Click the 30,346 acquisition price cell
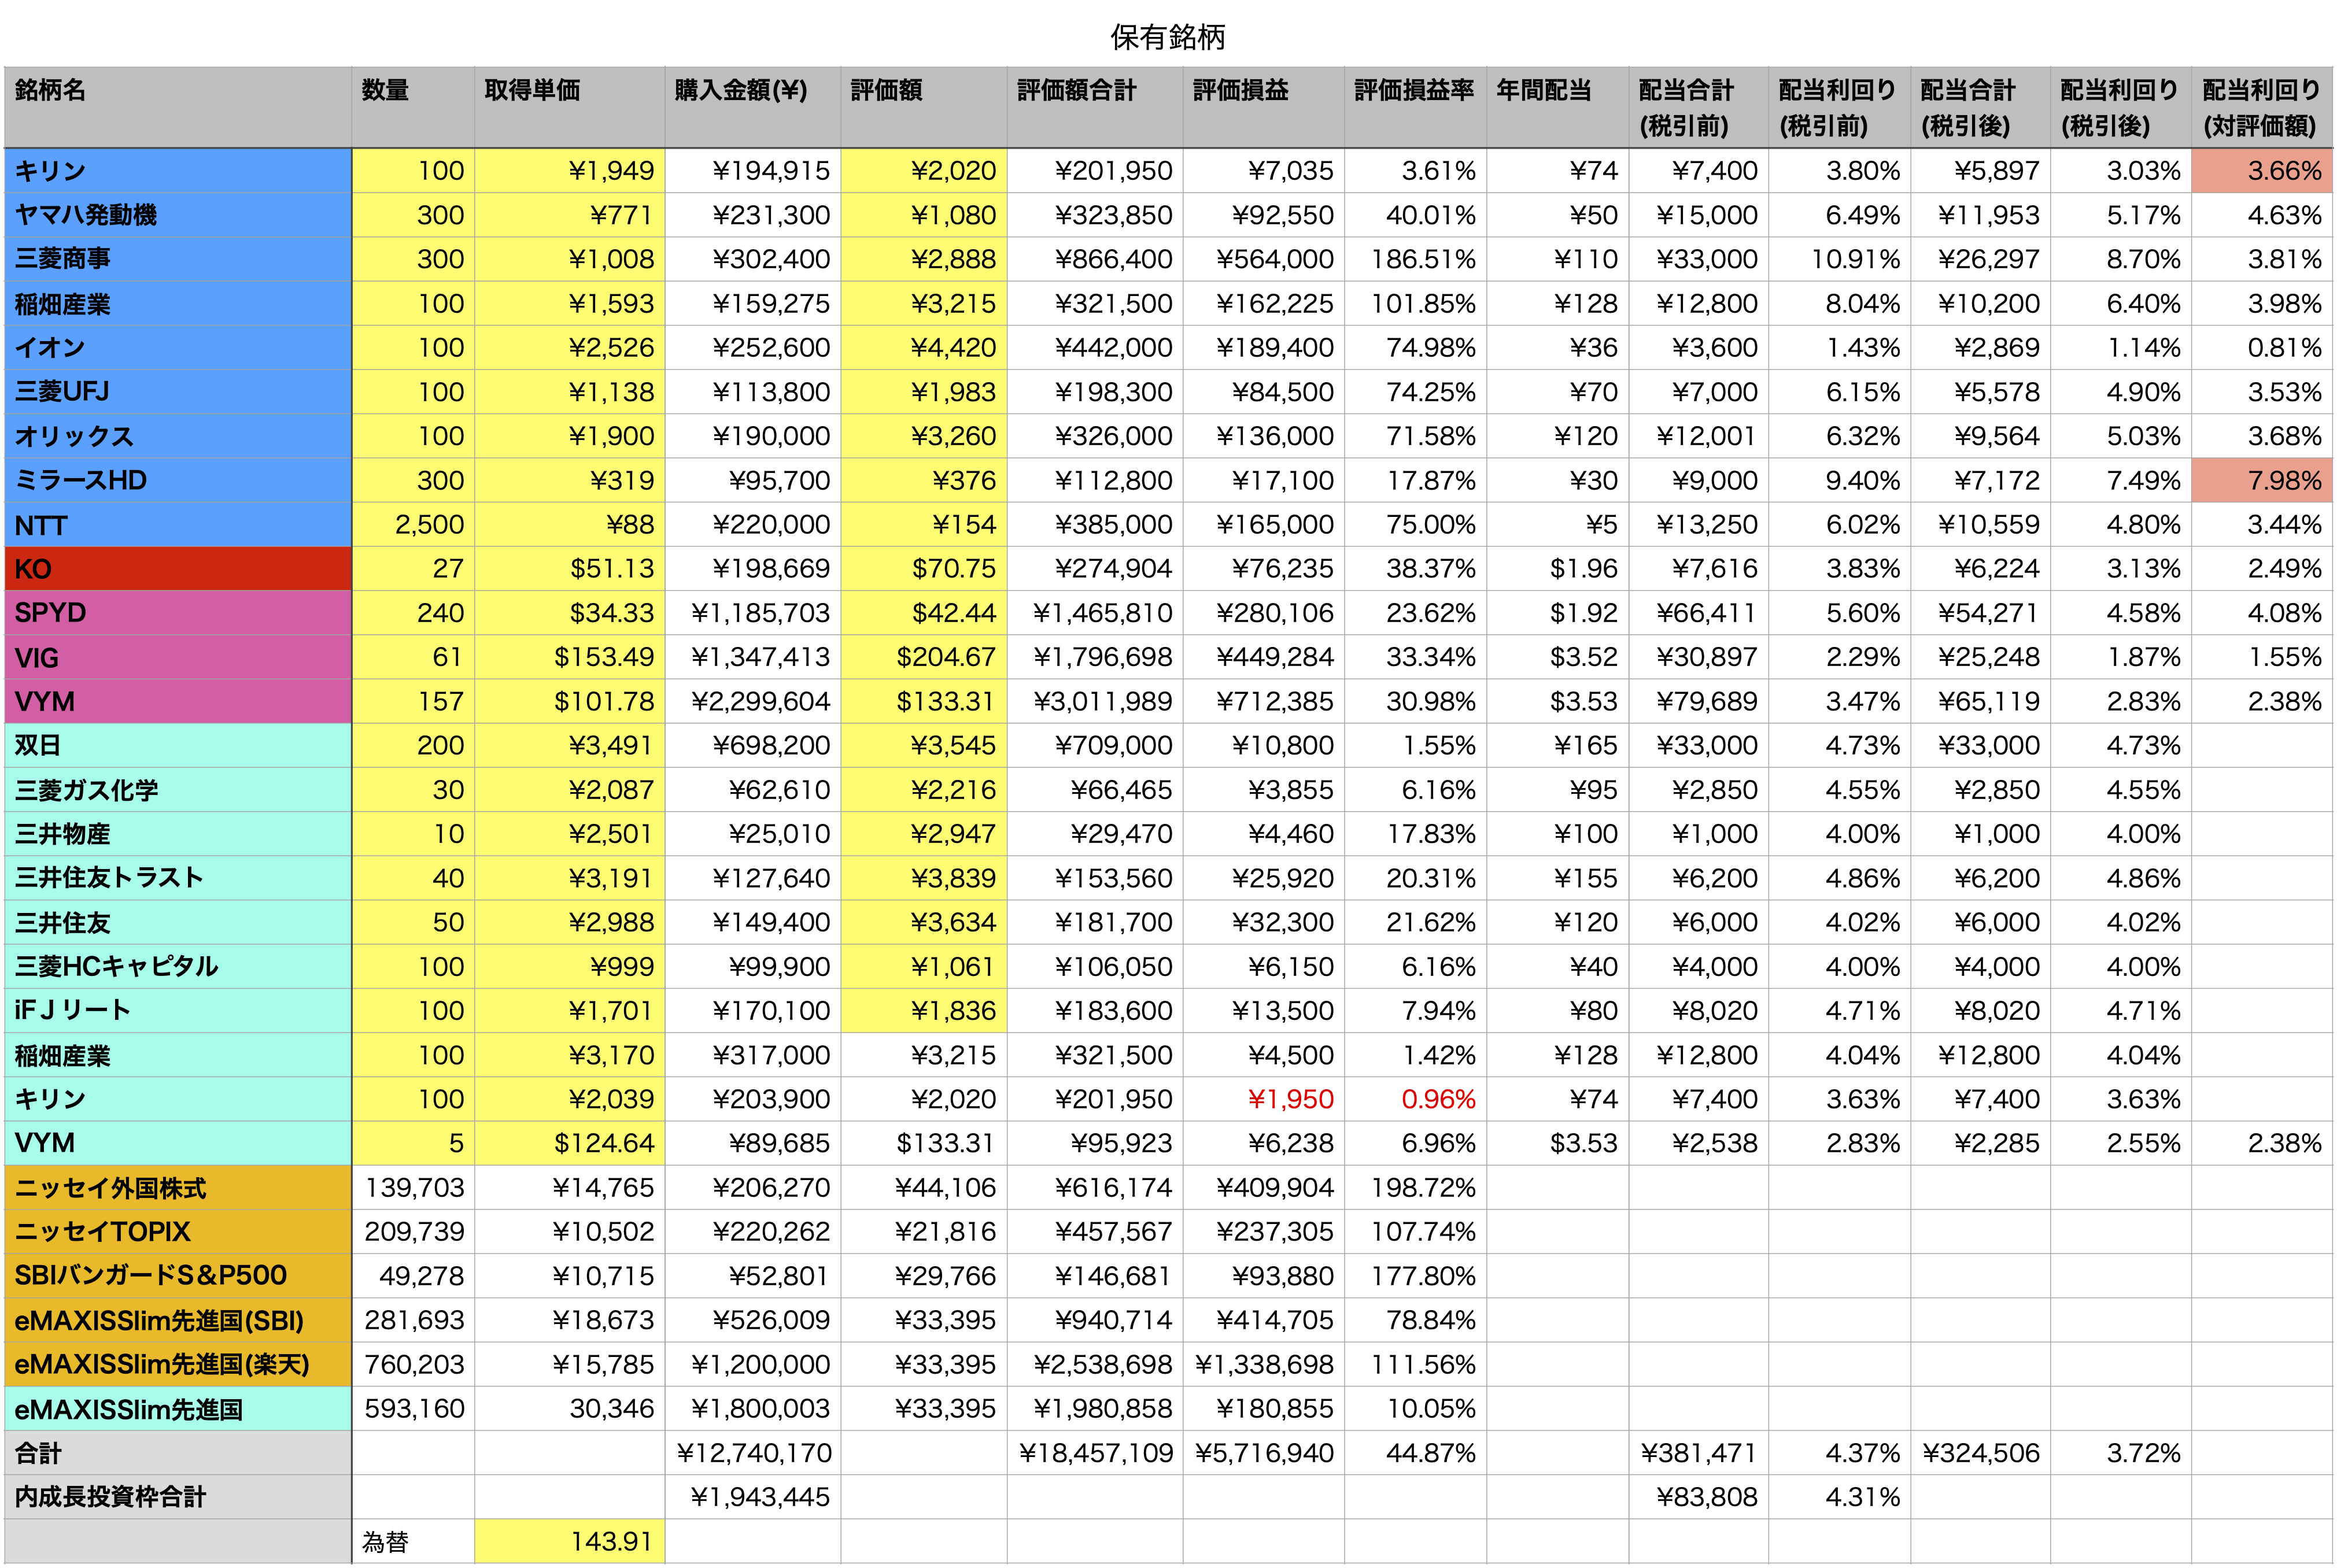 pyautogui.click(x=569, y=1409)
